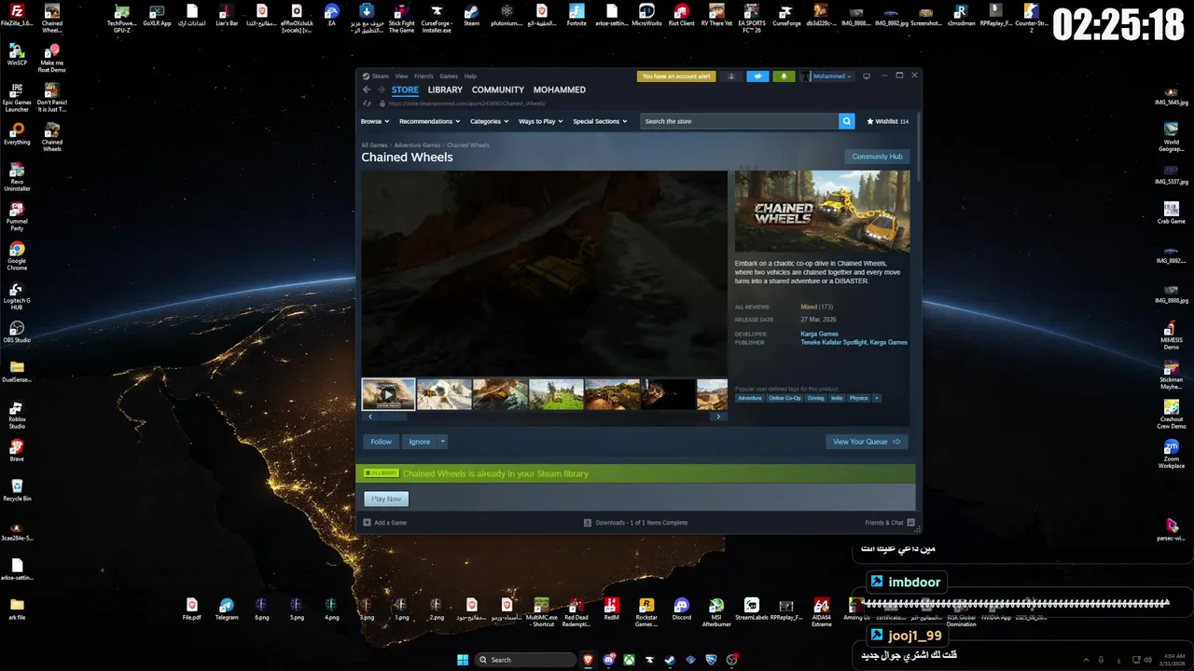
Task: Launch OBS Studio from the desktop
Action: (x=17, y=333)
